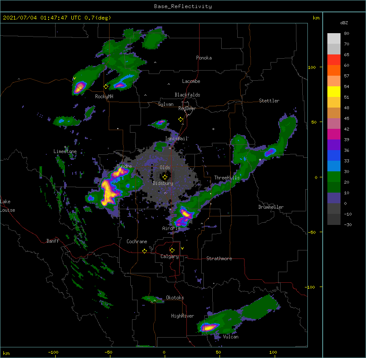The image size is (366, 358).
Task: Click the white plus marker west of Drumheller storm band
Action: (x=260, y=159)
